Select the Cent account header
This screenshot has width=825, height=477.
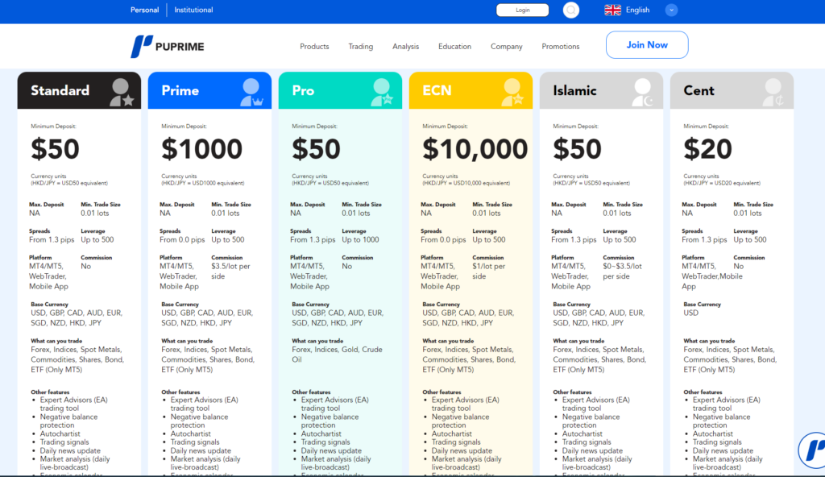pos(732,90)
